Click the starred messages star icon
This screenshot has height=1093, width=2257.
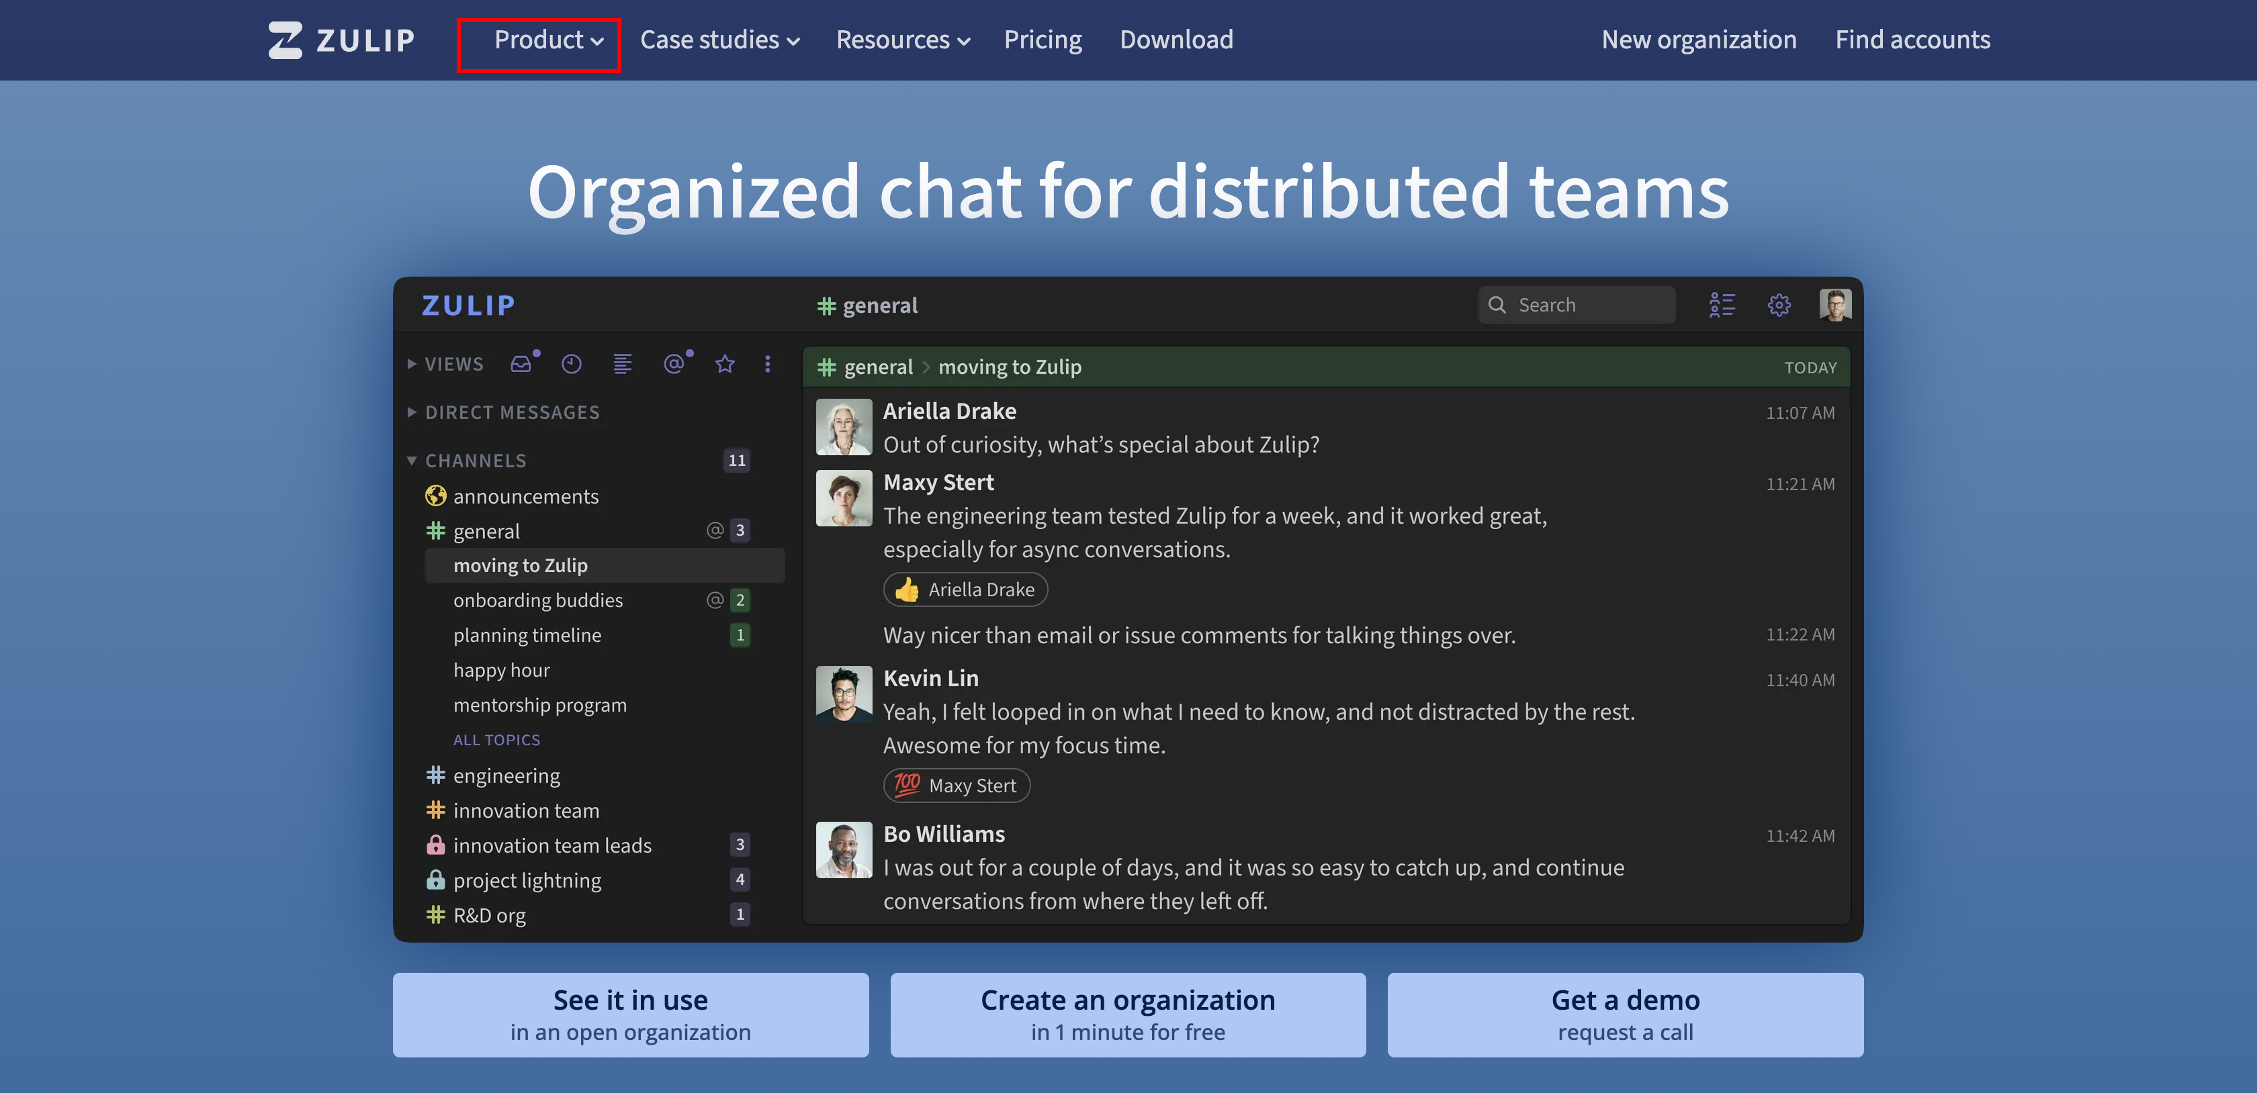point(725,365)
